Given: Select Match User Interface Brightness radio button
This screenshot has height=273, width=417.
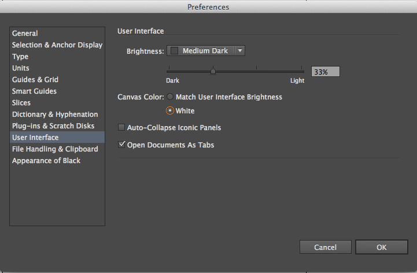Looking at the screenshot, I should tap(170, 97).
